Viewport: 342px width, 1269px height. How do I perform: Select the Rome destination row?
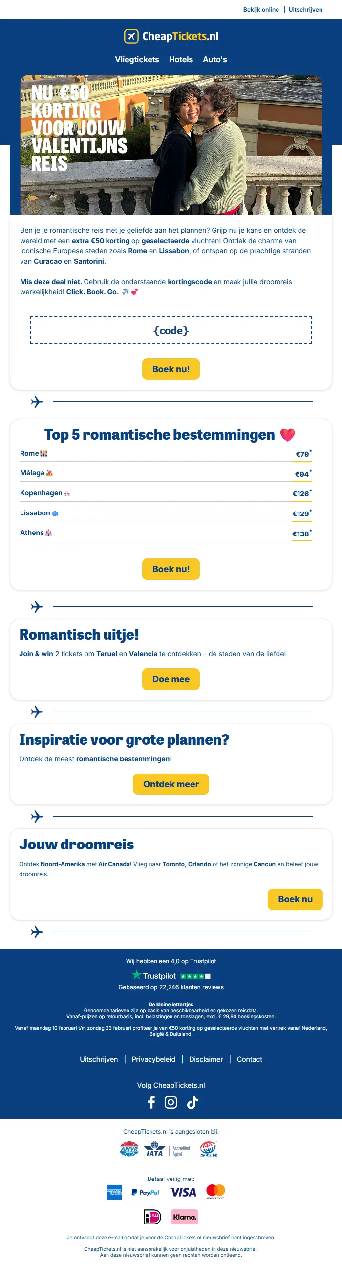pyautogui.click(x=166, y=454)
